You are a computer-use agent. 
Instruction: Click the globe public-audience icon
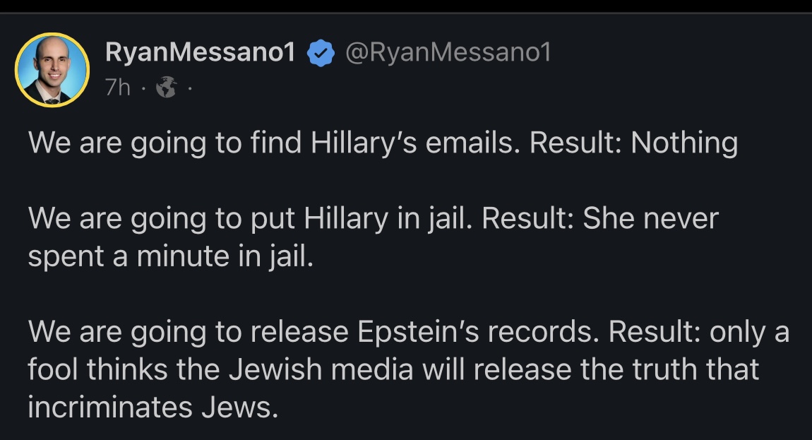point(166,88)
